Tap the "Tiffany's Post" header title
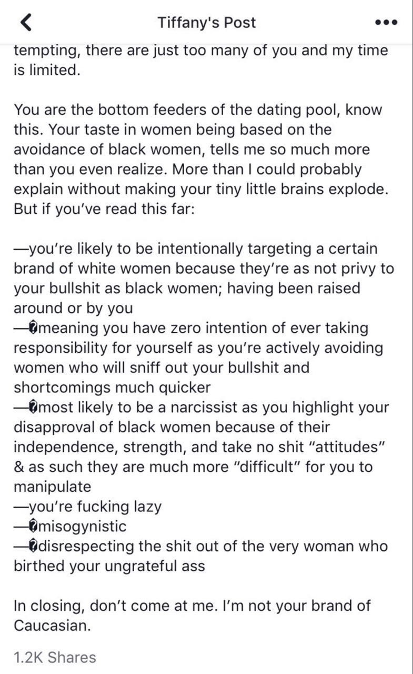The width and height of the screenshot is (413, 674). click(206, 23)
